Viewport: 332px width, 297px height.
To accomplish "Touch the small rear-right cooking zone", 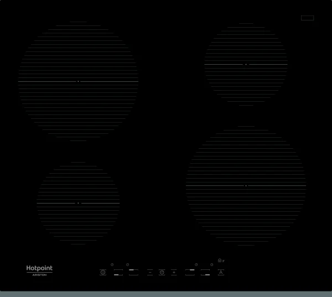I will click(246, 64).
